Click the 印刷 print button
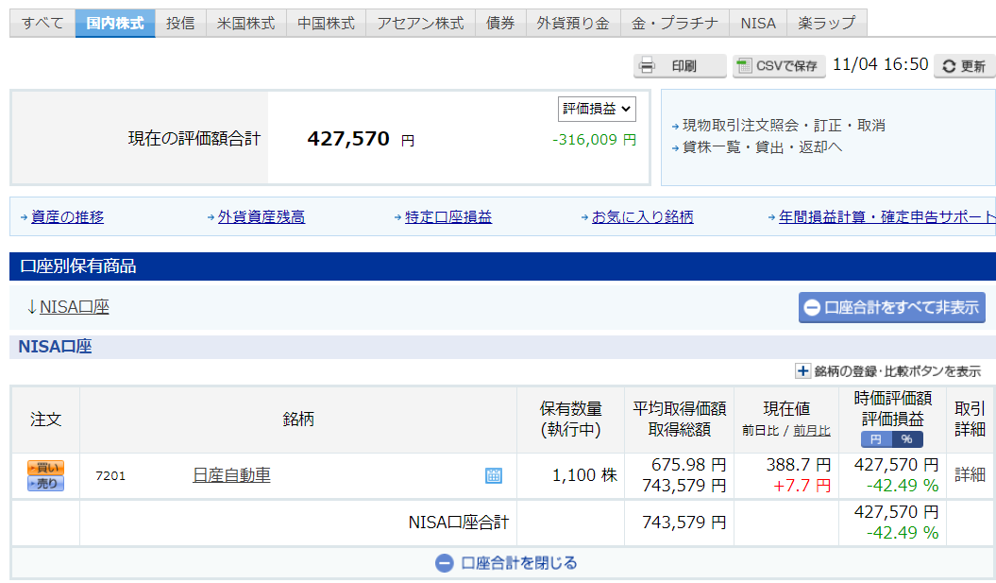This screenshot has height=583, width=996. pos(680,65)
